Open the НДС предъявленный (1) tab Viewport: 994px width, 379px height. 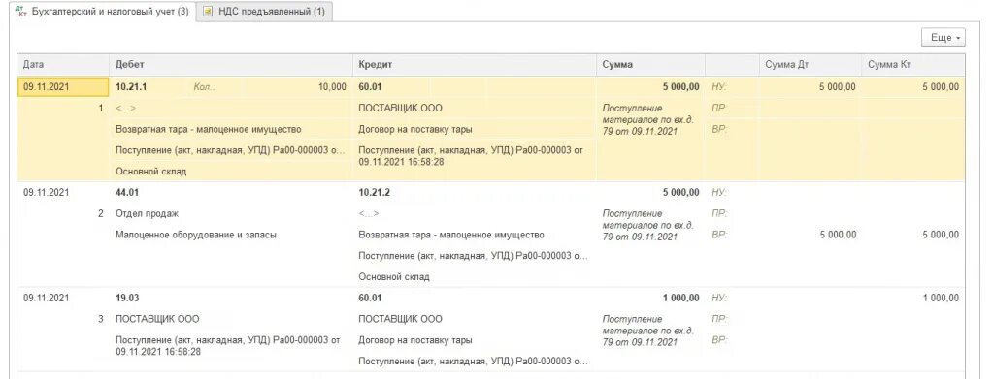[x=264, y=12]
